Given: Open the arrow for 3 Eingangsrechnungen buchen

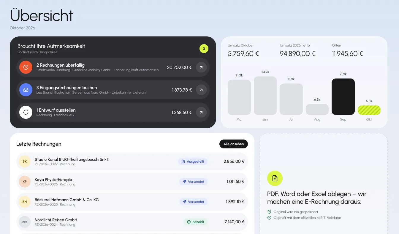Looking at the screenshot, I should click(201, 90).
